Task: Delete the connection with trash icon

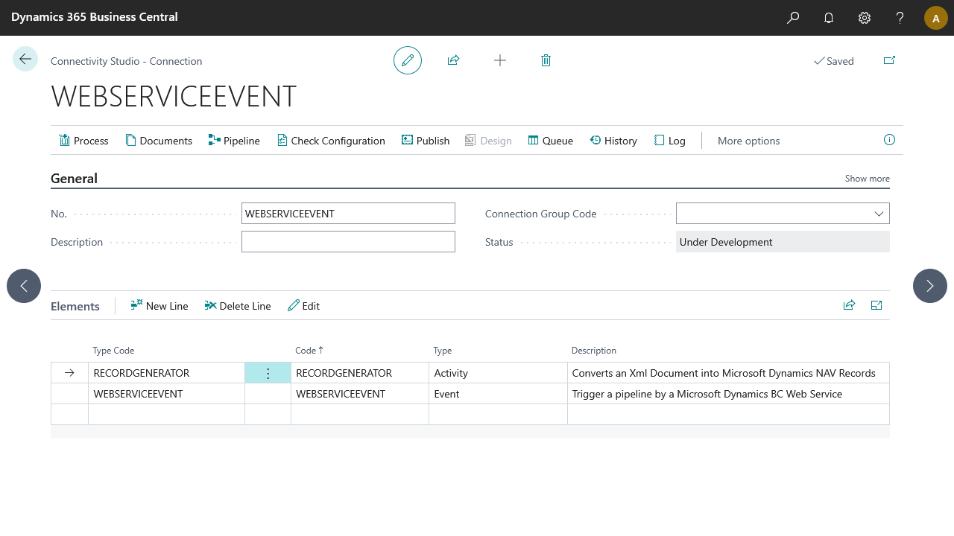Action: (546, 60)
